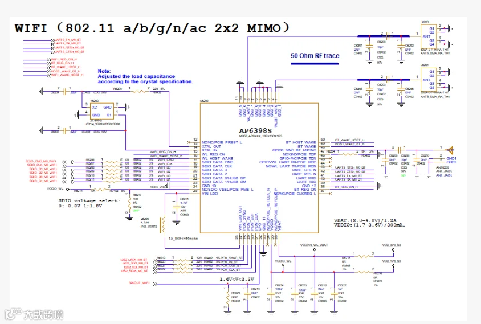Click the "AP6398S" chip name
This screenshot has height=324, width=481.
(255, 131)
